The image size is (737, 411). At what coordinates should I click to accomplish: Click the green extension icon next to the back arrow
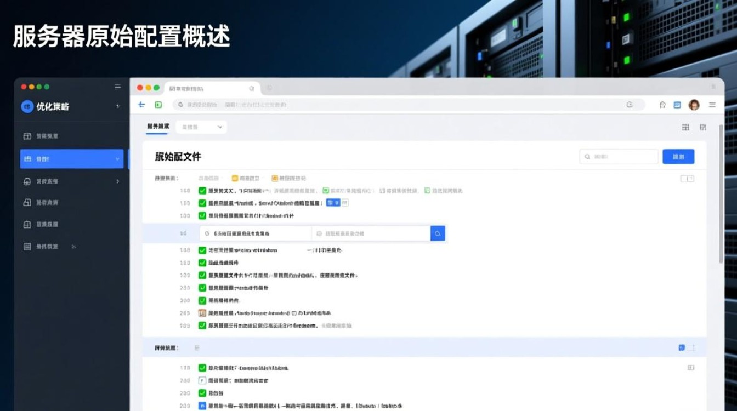coord(158,104)
